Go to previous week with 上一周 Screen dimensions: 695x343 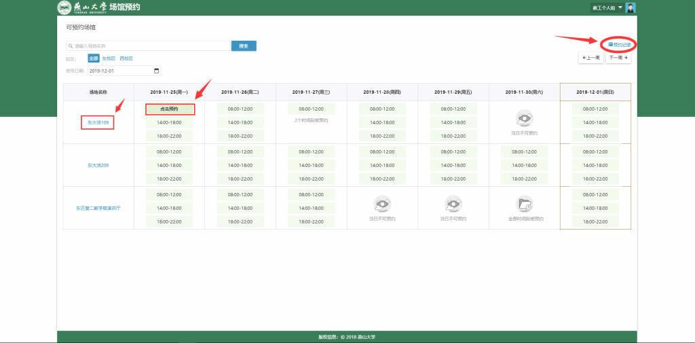pyautogui.click(x=590, y=58)
